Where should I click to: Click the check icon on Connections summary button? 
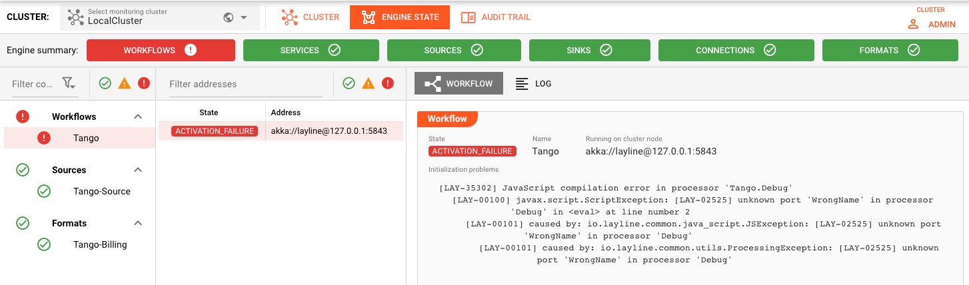pyautogui.click(x=770, y=50)
